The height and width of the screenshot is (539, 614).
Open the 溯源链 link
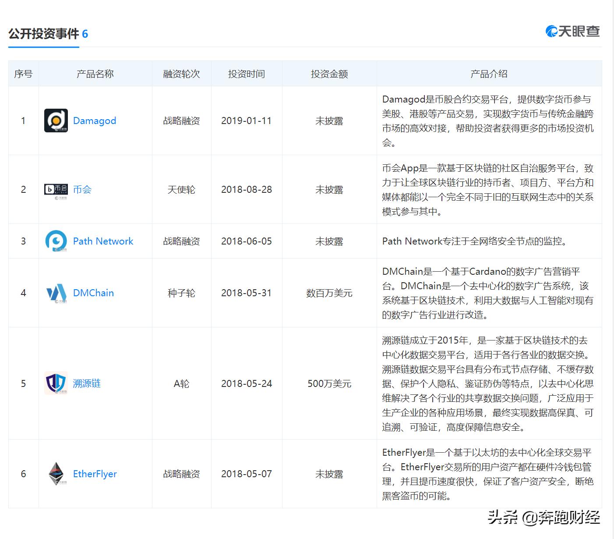click(x=87, y=383)
